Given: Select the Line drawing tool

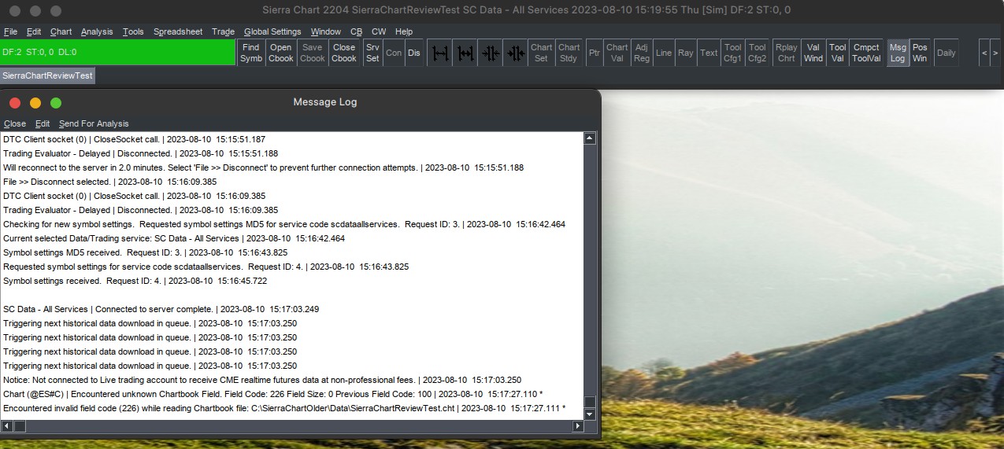Looking at the screenshot, I should (664, 53).
